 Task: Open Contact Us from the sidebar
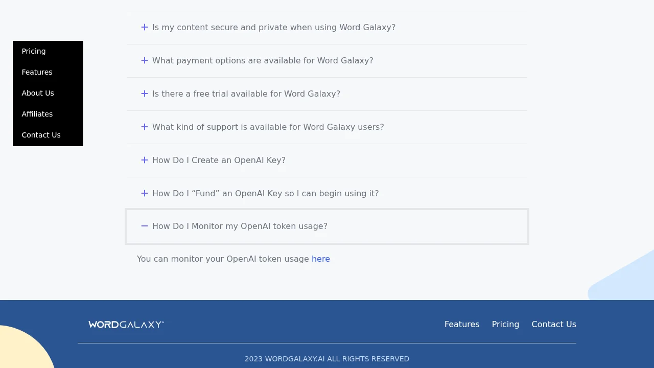pos(41,135)
